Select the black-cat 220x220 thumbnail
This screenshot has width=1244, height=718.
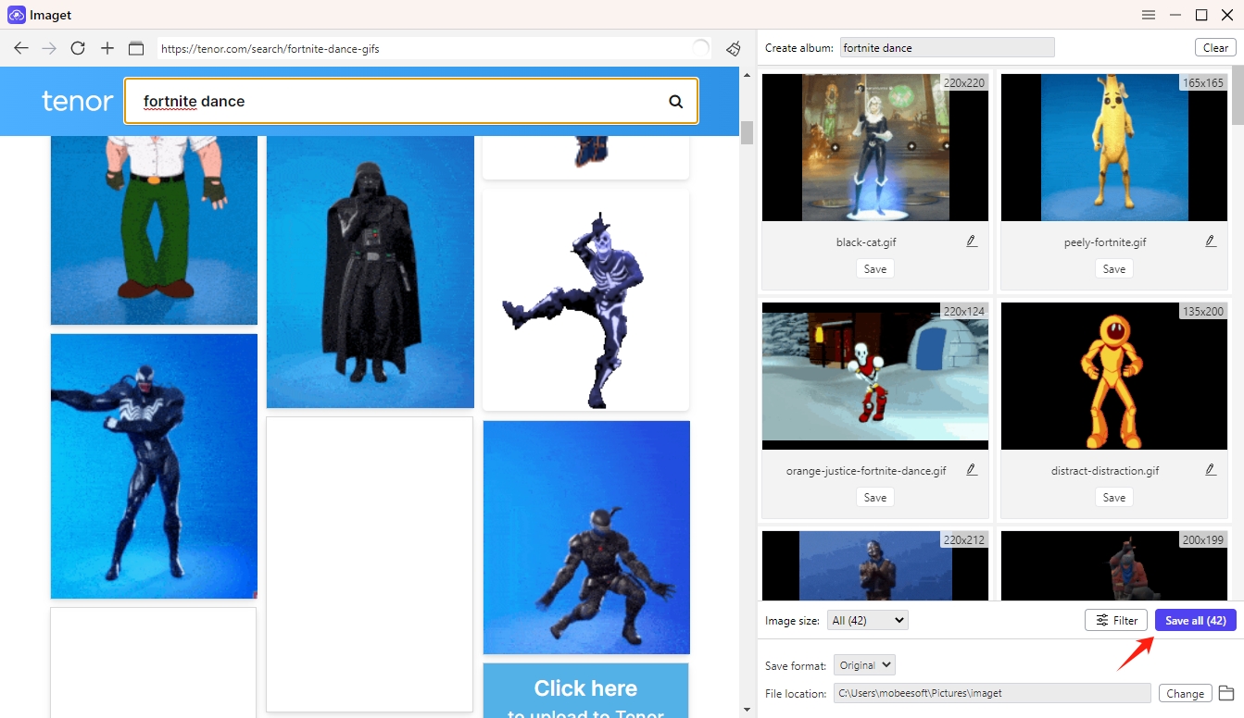tap(875, 147)
